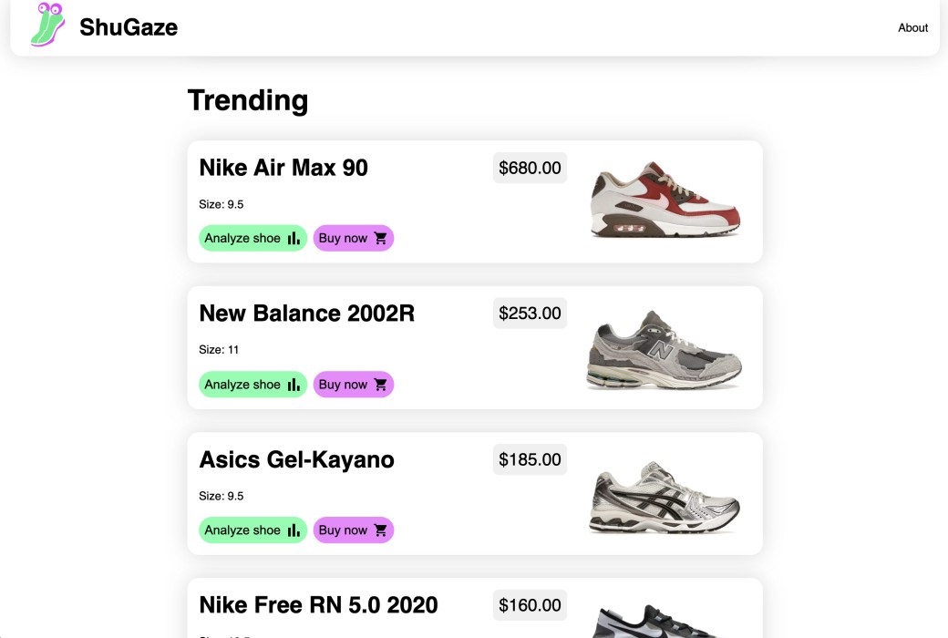Click the cart icon for Nike Air Max 90

[380, 238]
